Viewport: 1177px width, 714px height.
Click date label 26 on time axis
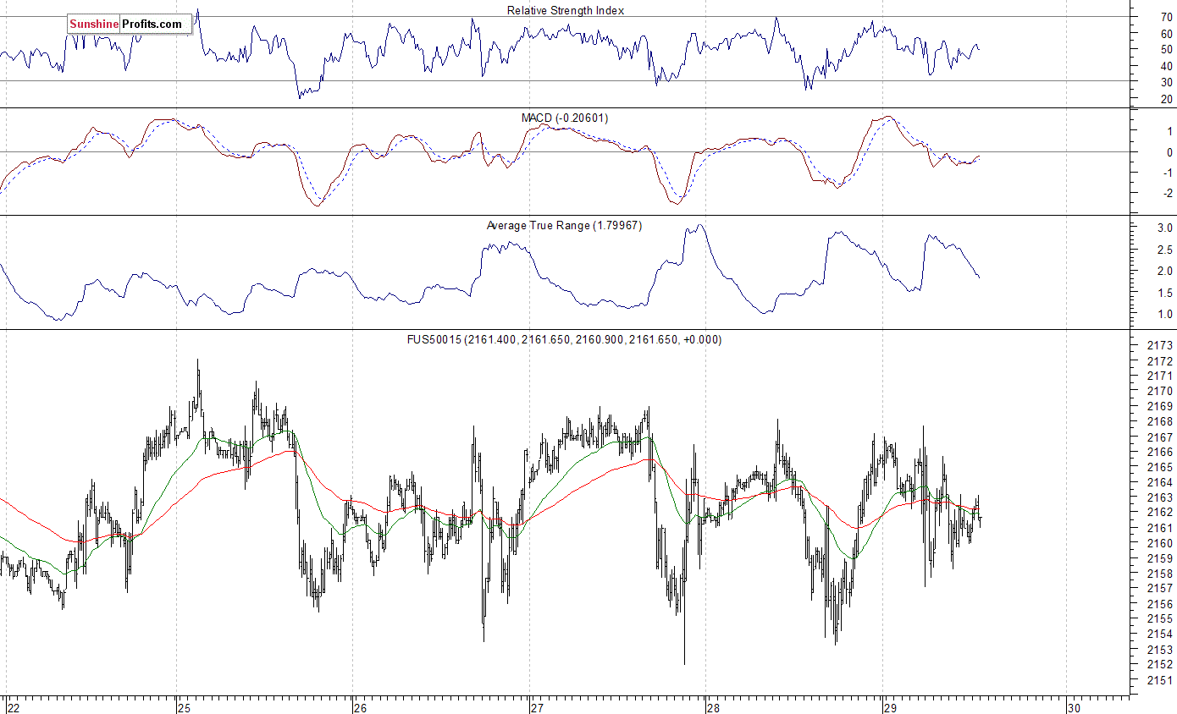[361, 707]
